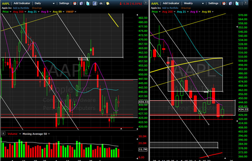The image size is (252, 161).
Task: Share Daily chart on Twitter
Action: click(x=88, y=3)
